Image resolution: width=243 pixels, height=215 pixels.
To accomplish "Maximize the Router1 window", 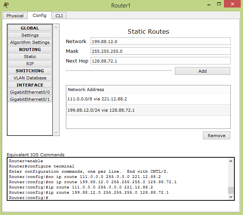I will 219,4.
